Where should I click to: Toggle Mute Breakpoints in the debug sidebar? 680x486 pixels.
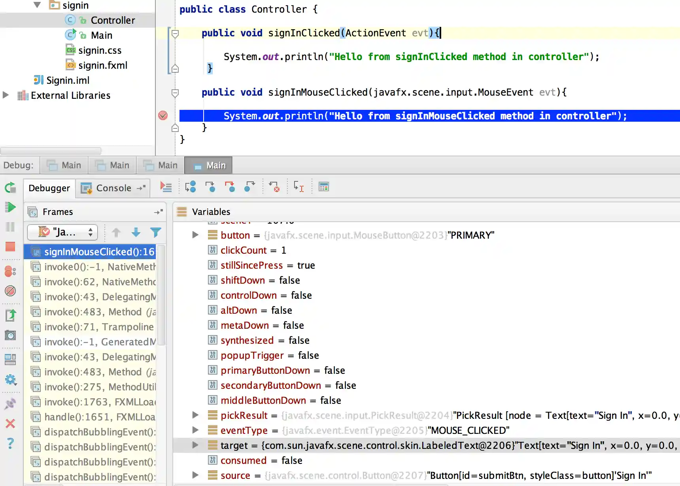point(10,291)
